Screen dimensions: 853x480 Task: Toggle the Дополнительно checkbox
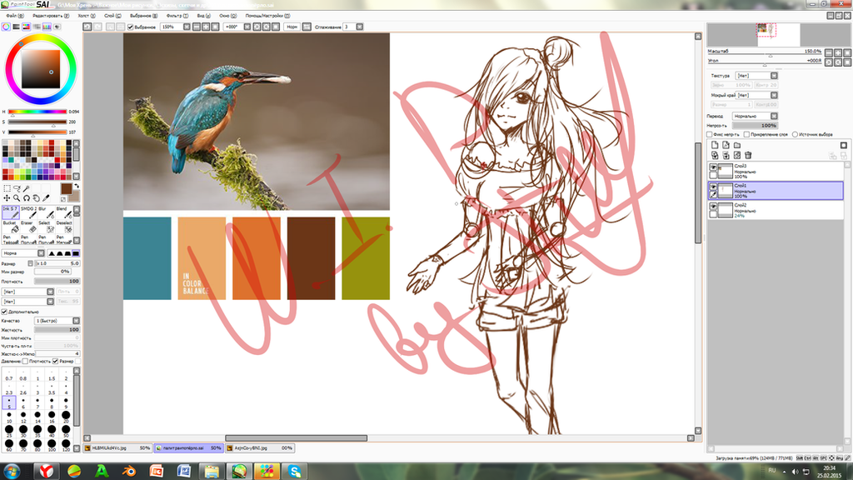(x=4, y=312)
